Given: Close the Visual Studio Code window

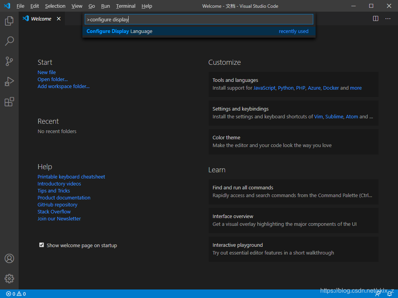Looking at the screenshot, I should coord(389,6).
